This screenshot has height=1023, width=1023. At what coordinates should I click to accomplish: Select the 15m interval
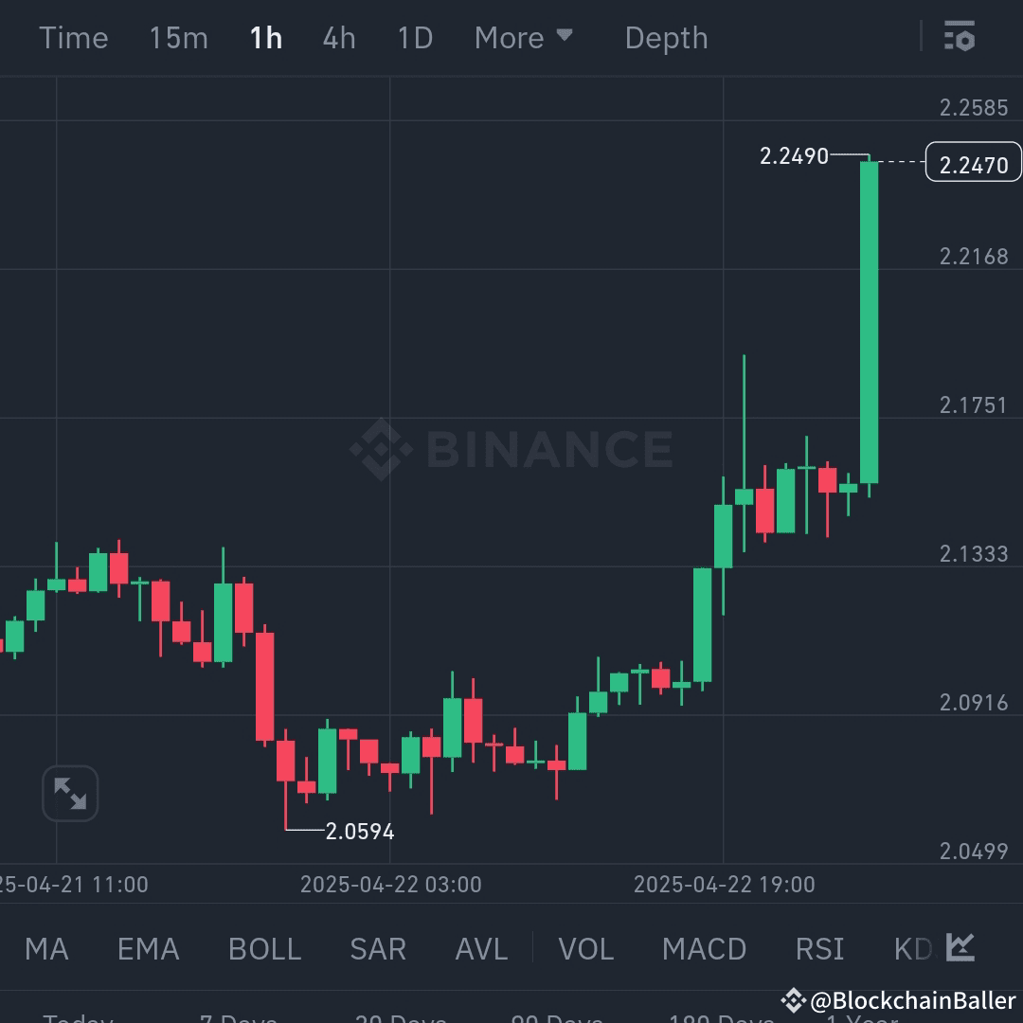(178, 37)
